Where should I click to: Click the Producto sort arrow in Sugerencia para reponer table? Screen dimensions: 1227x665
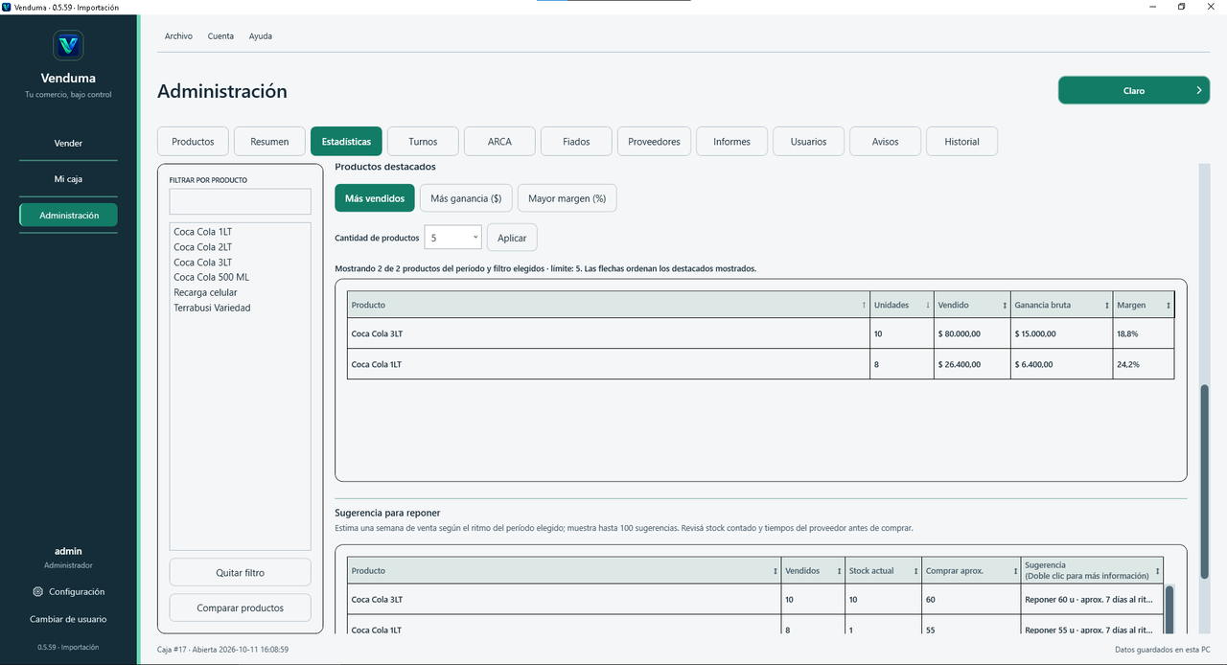(x=776, y=571)
